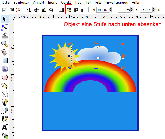Increase the X position value

(110, 8)
